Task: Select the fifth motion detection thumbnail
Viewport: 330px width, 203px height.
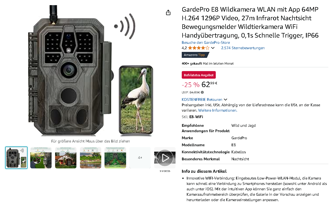Action: [x=115, y=158]
